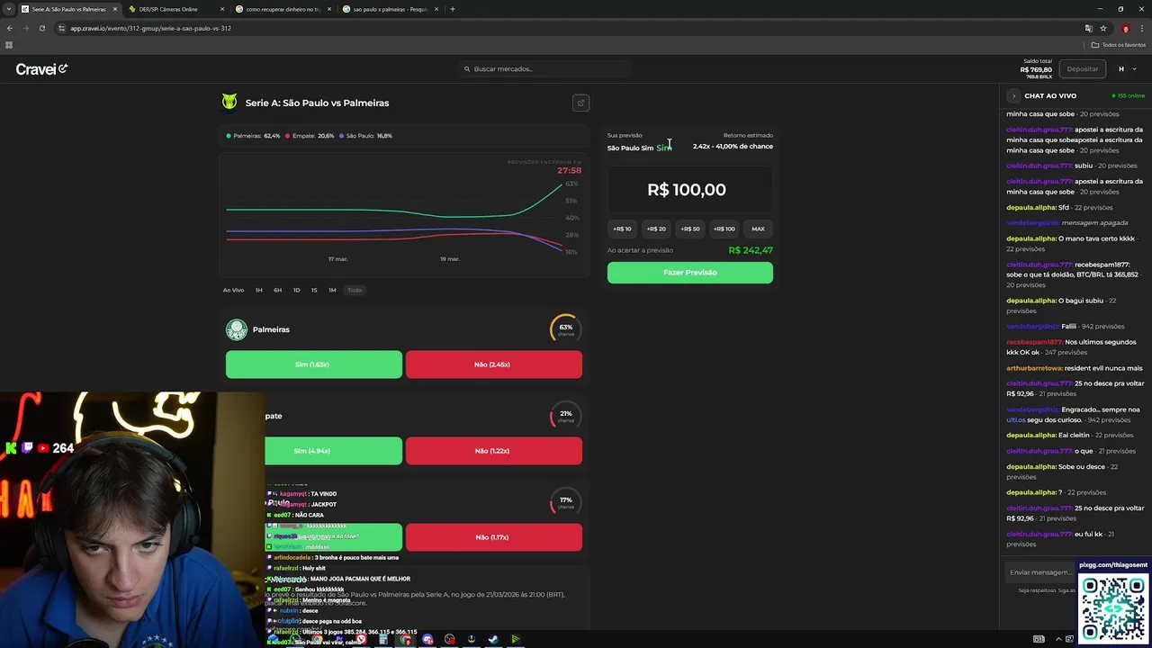Bet Não (1.22x) on Empate
Screen dimensions: 1152x648
pos(494,451)
